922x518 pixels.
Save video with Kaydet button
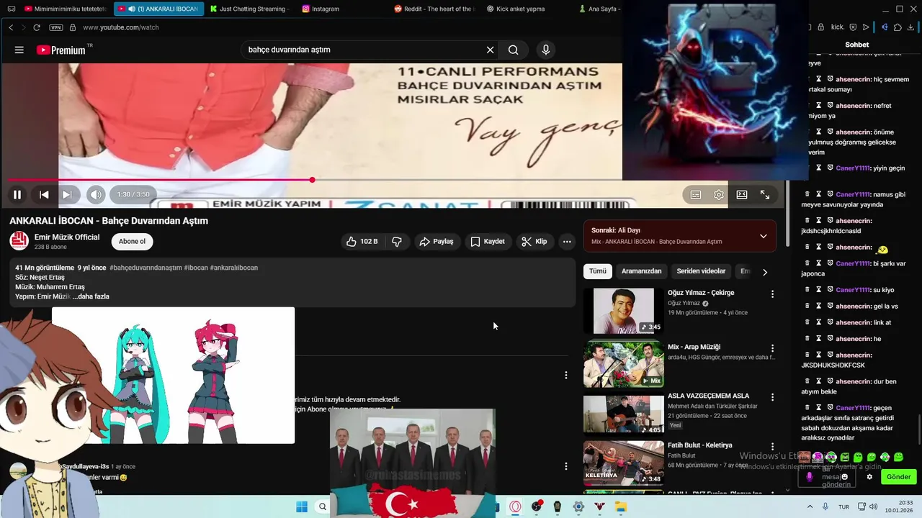pyautogui.click(x=488, y=242)
